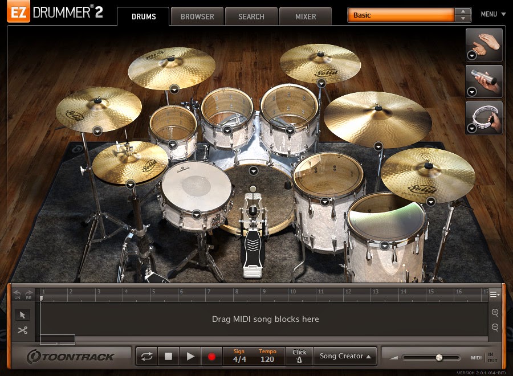Open menu arrow on smallest rack tom
This screenshot has width=513, height=376.
[172, 145]
